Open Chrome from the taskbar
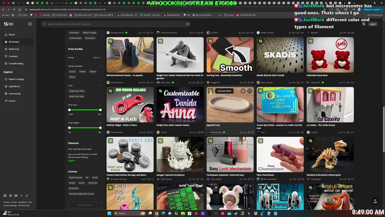Viewport: 385px width, 217px height. [156, 213]
